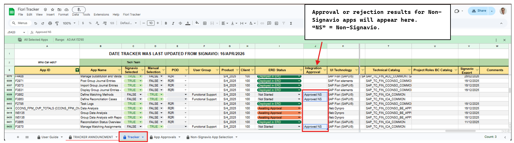514x143 pixels.
Task: Open the Extensions menu
Action: tap(101, 14)
